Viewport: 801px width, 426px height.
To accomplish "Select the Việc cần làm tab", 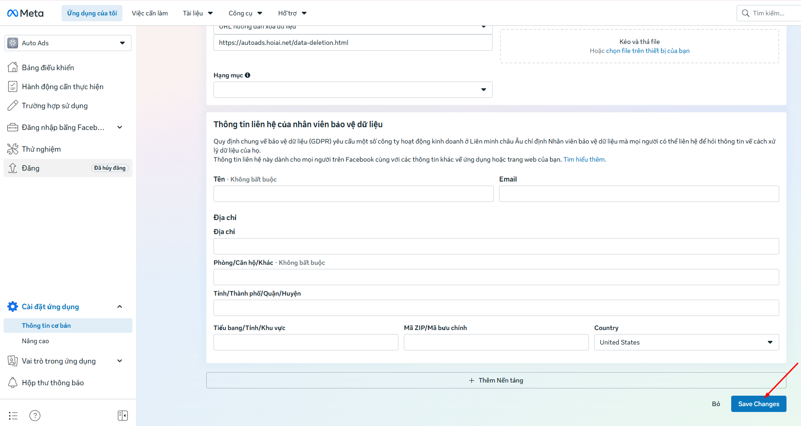I will pyautogui.click(x=150, y=13).
